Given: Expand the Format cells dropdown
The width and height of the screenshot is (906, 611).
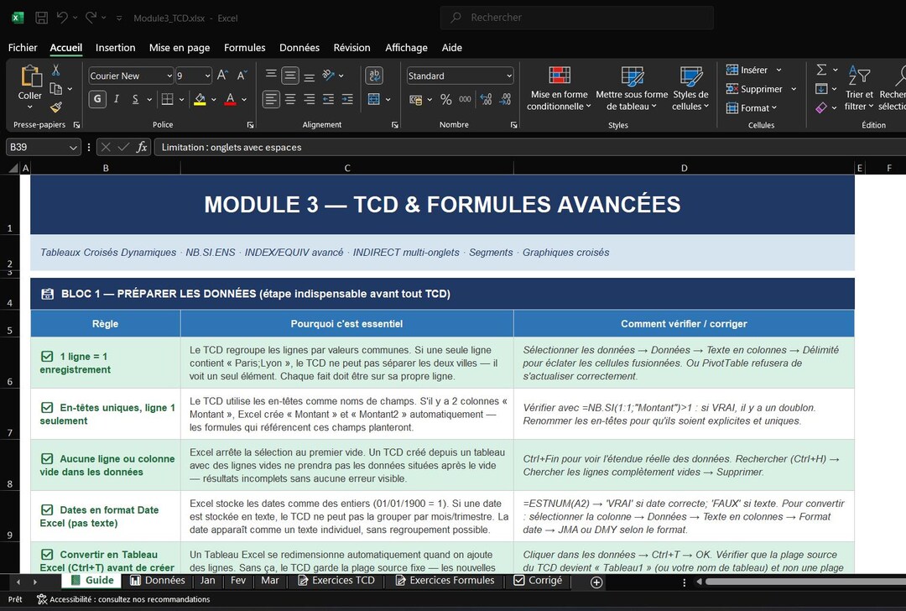Looking at the screenshot, I should [773, 108].
